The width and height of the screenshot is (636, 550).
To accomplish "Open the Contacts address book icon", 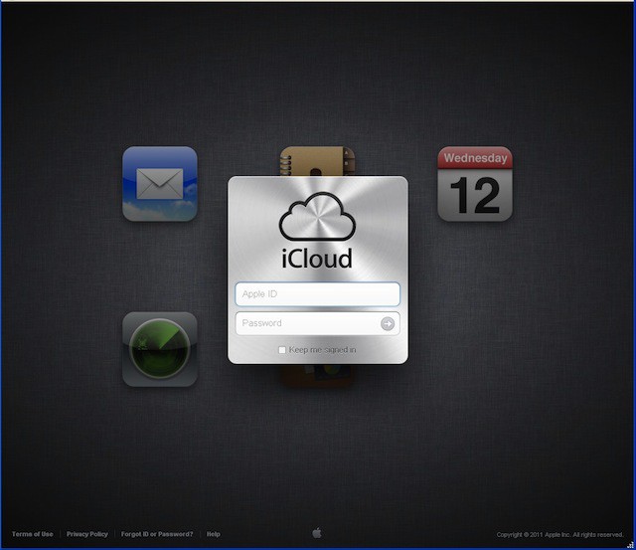I will [x=318, y=161].
